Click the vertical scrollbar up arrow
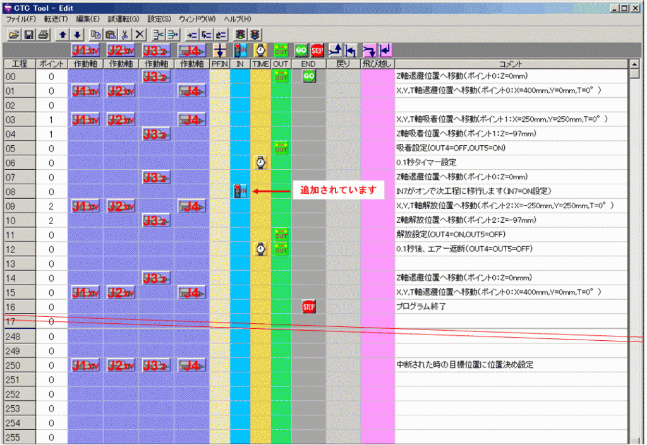Screen dimensions: 647x445 634,64
